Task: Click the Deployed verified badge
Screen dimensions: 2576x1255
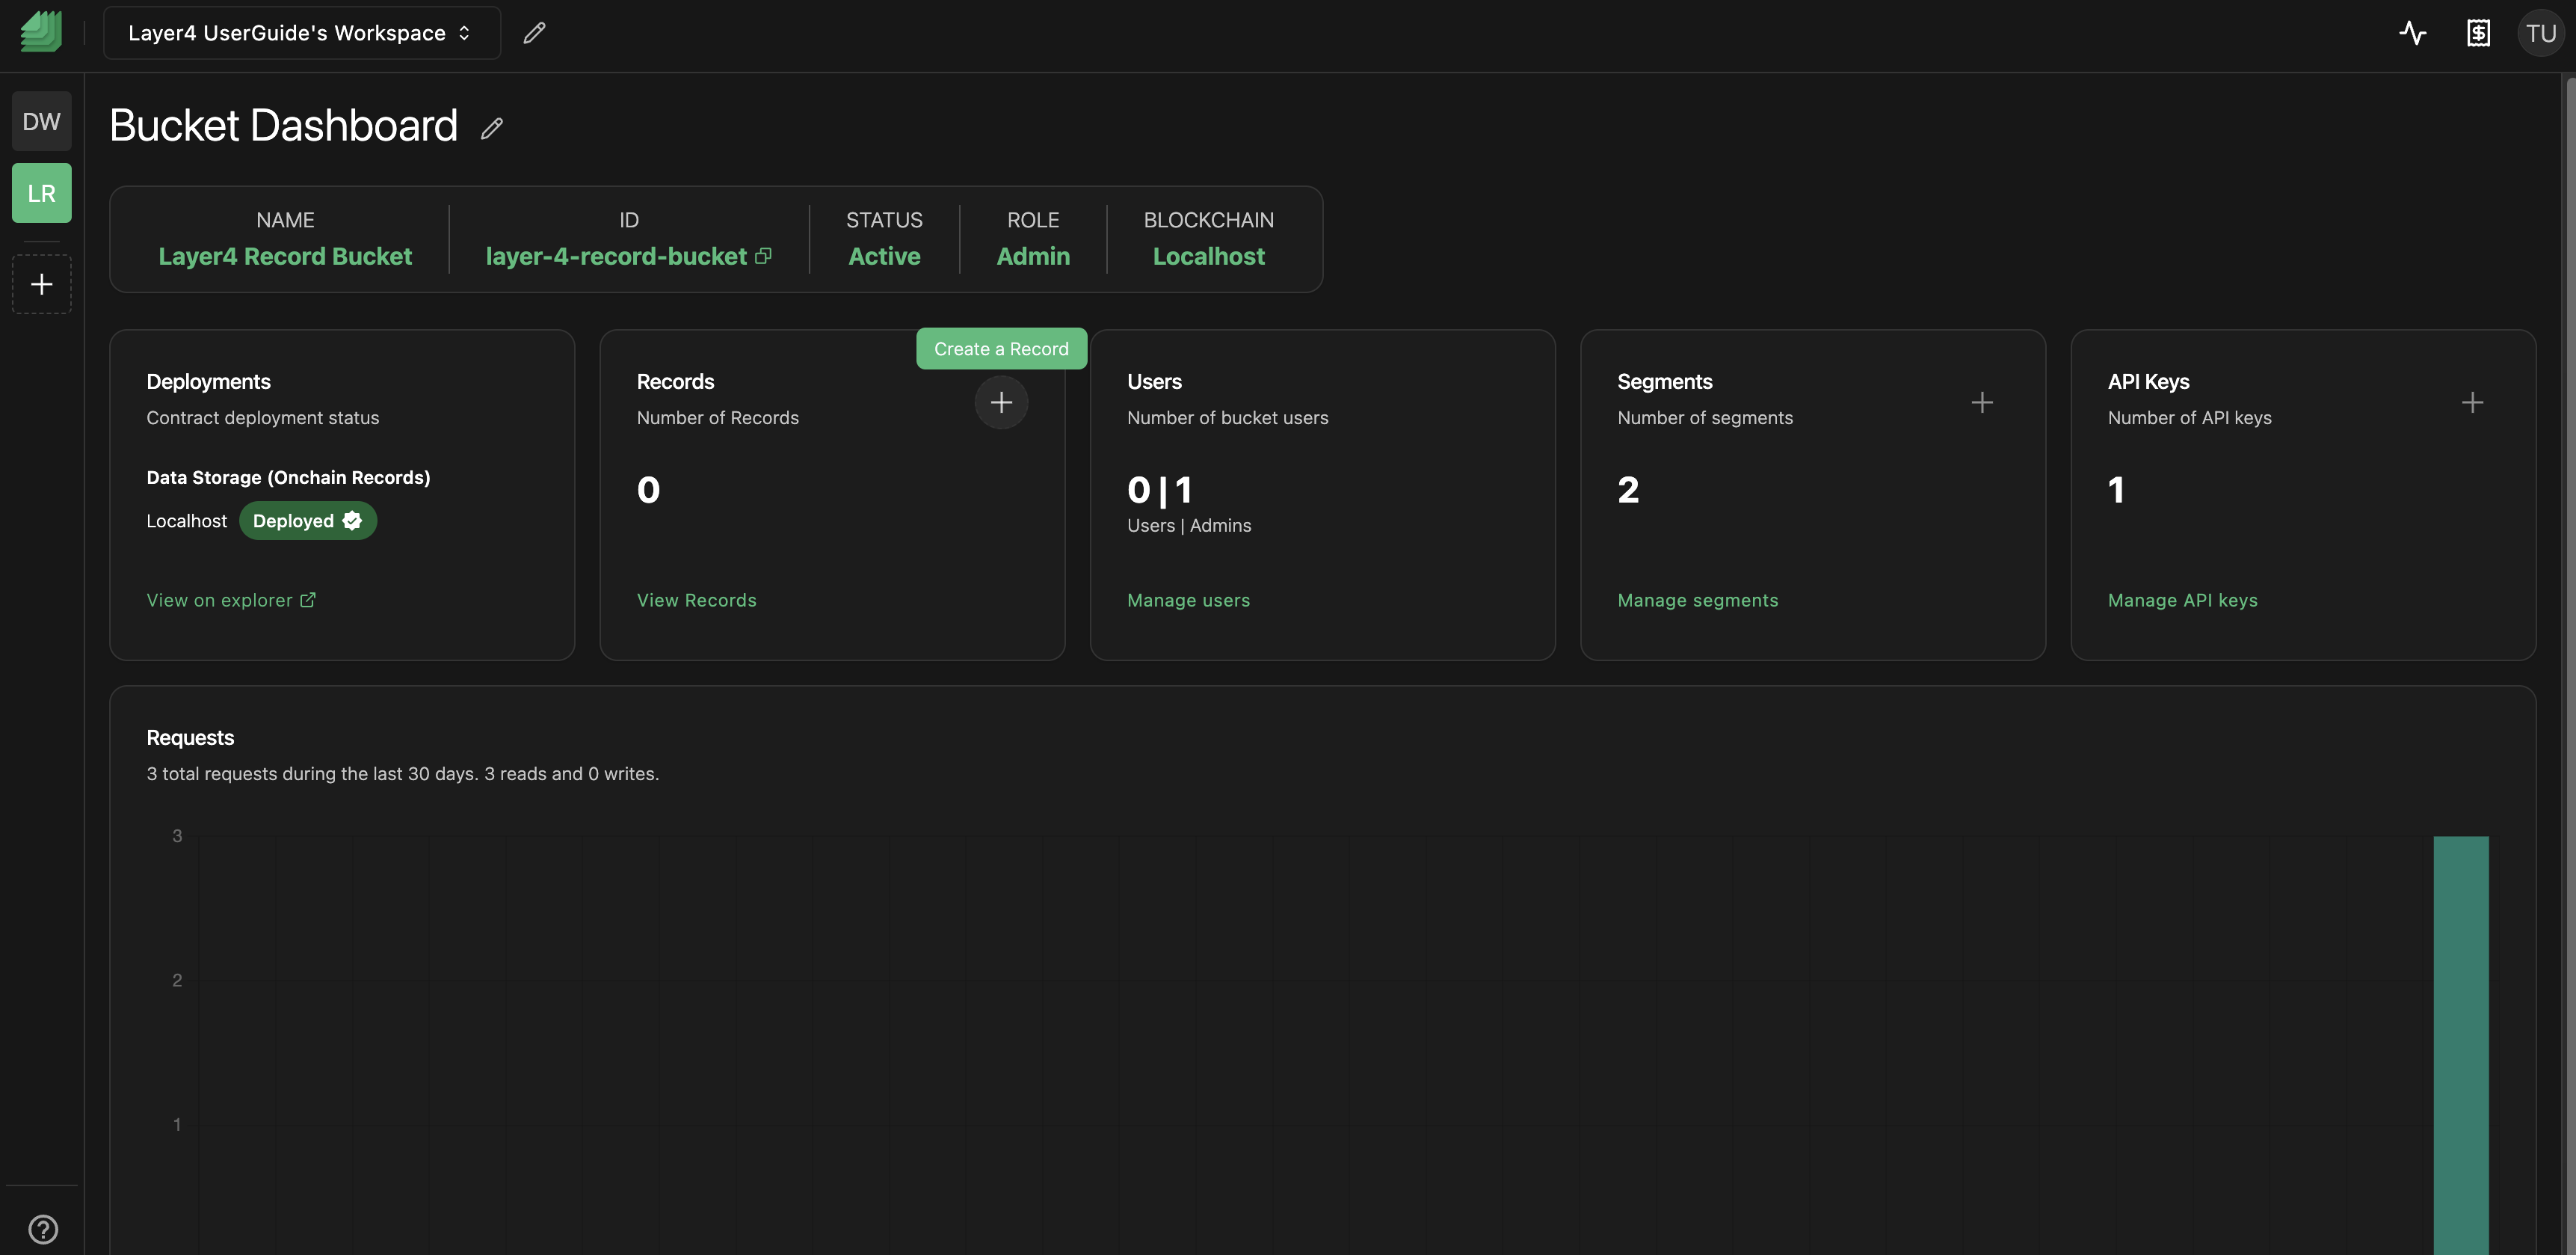Action: tap(308, 521)
